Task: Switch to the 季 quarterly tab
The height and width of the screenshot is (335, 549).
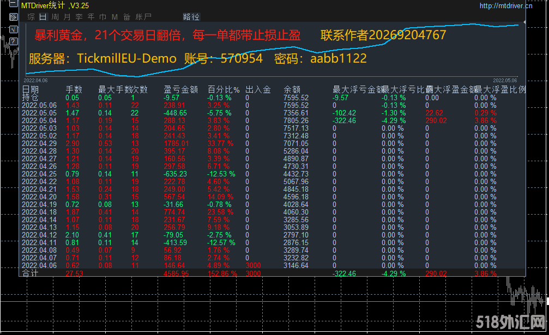Action: click(79, 17)
